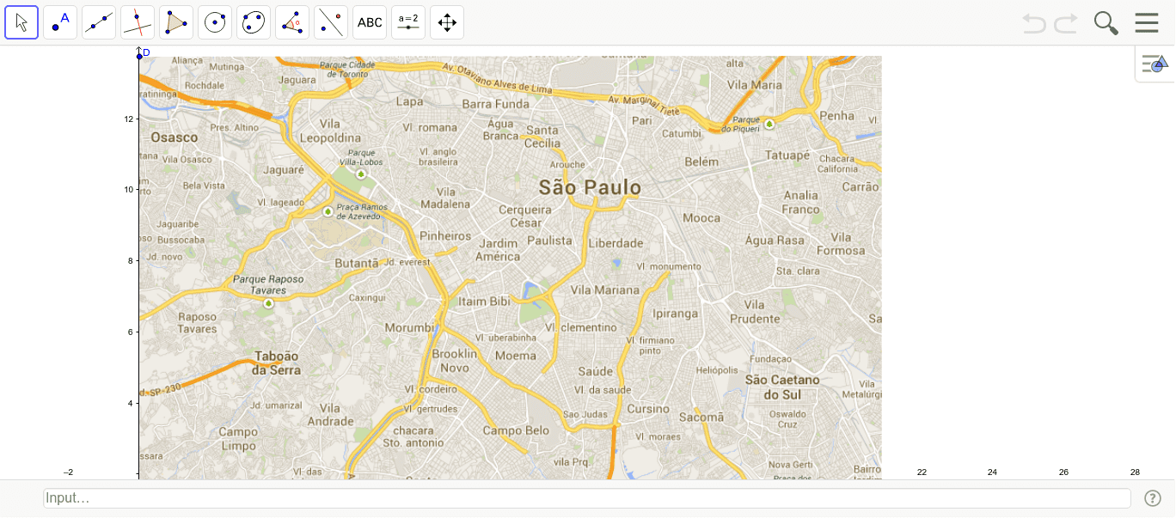Click the Barra Funda map label
Image resolution: width=1176 pixels, height=518 pixels.
pos(496,104)
